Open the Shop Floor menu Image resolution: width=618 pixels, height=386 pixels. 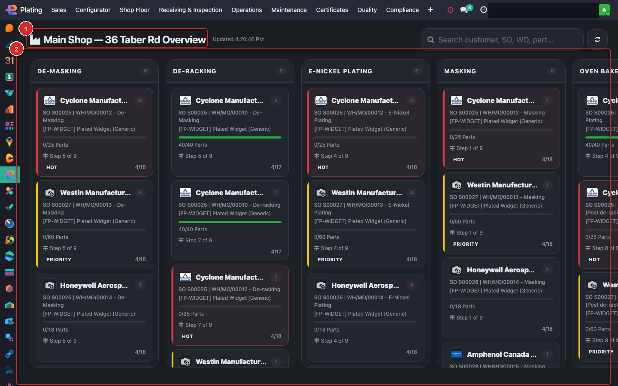[134, 10]
